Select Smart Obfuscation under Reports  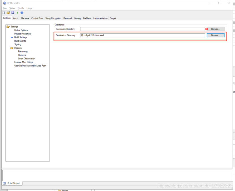tap(27, 59)
